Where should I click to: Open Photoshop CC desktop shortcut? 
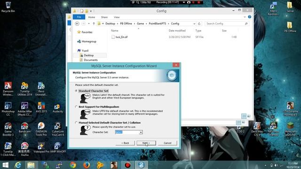8,109
